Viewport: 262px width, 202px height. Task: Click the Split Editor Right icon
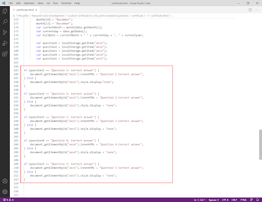(250, 10)
